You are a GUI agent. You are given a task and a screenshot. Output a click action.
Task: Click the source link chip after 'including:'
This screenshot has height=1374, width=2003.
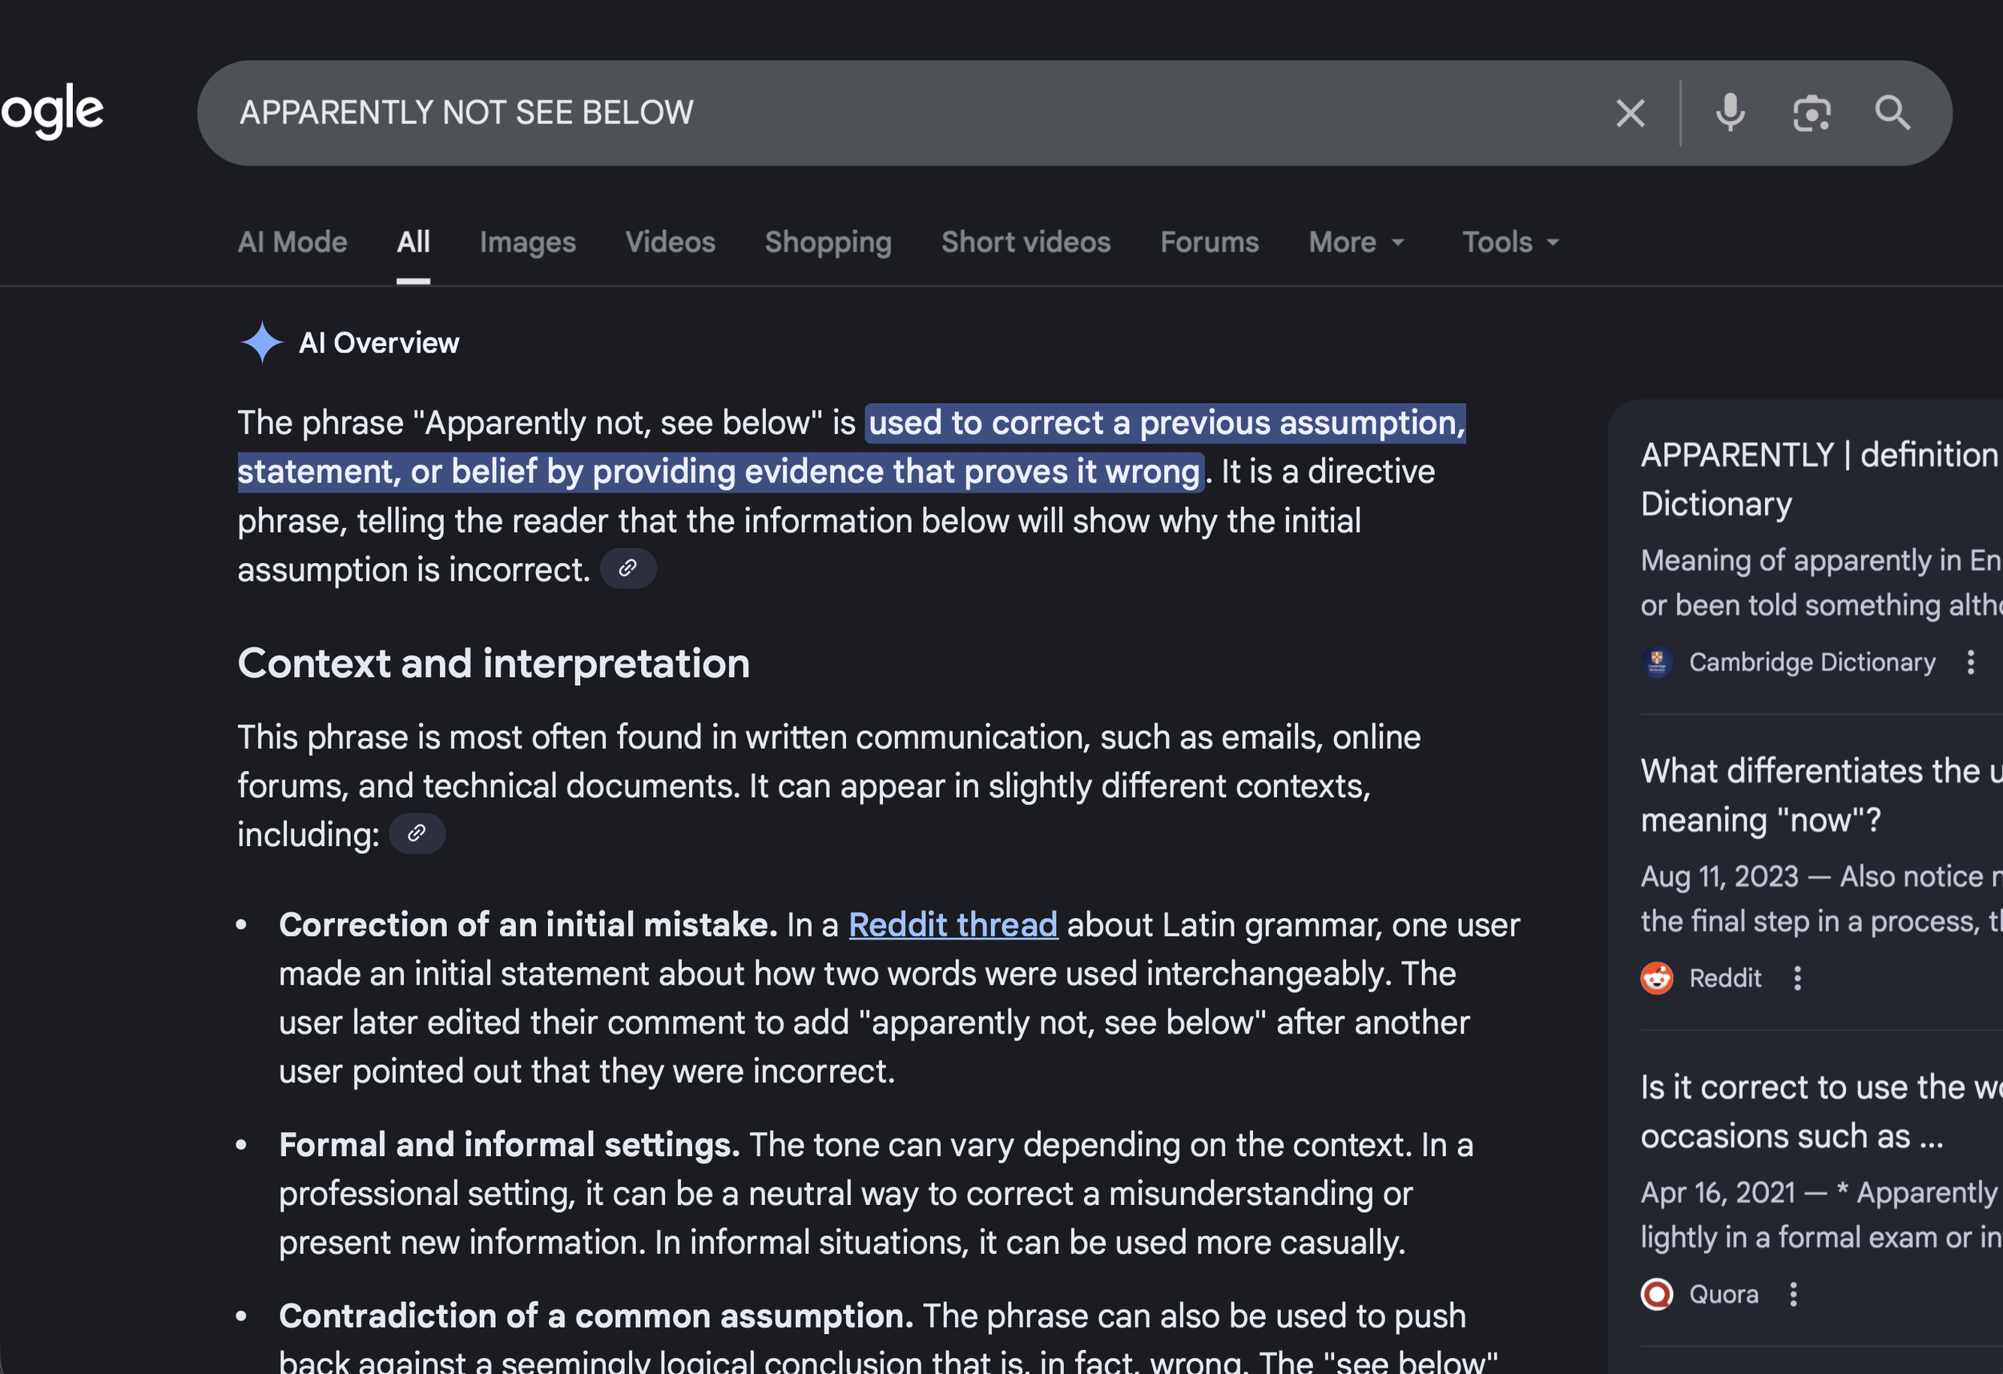click(417, 833)
